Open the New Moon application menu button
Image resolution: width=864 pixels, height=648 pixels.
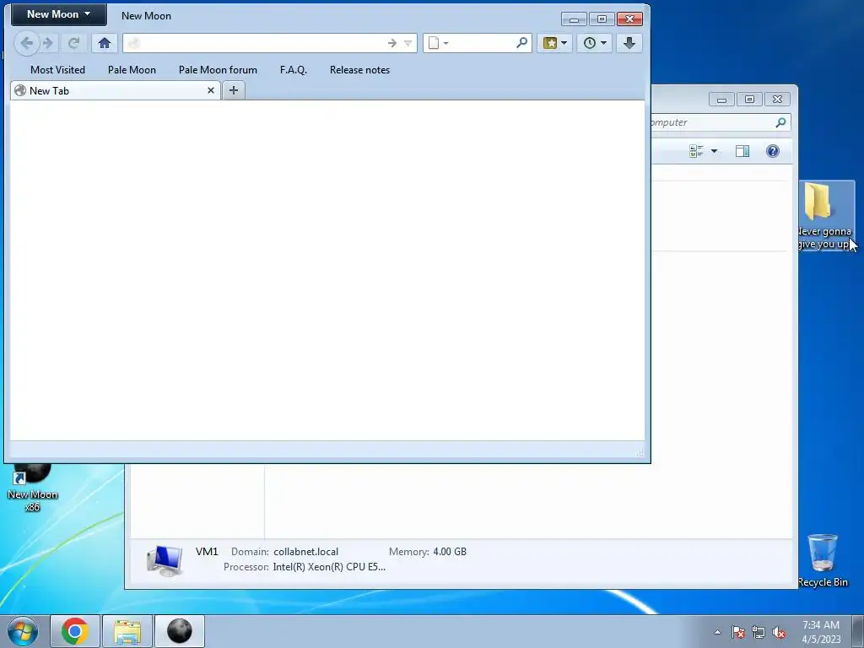click(x=58, y=14)
